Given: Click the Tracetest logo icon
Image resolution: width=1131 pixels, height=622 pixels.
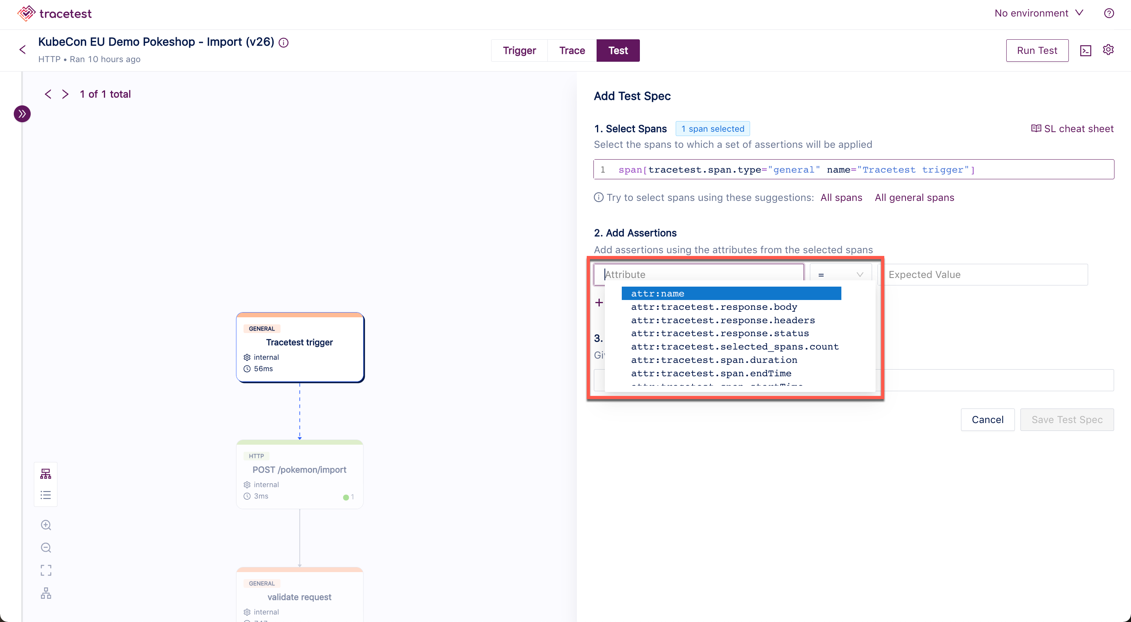Looking at the screenshot, I should point(24,13).
